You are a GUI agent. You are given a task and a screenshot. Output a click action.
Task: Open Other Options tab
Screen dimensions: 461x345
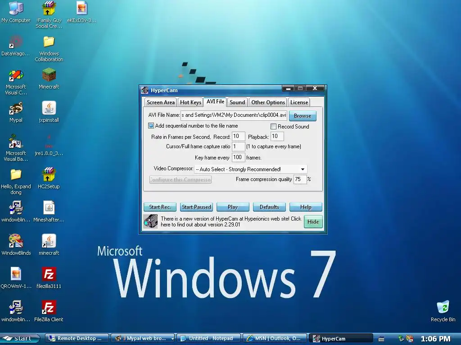pos(268,102)
